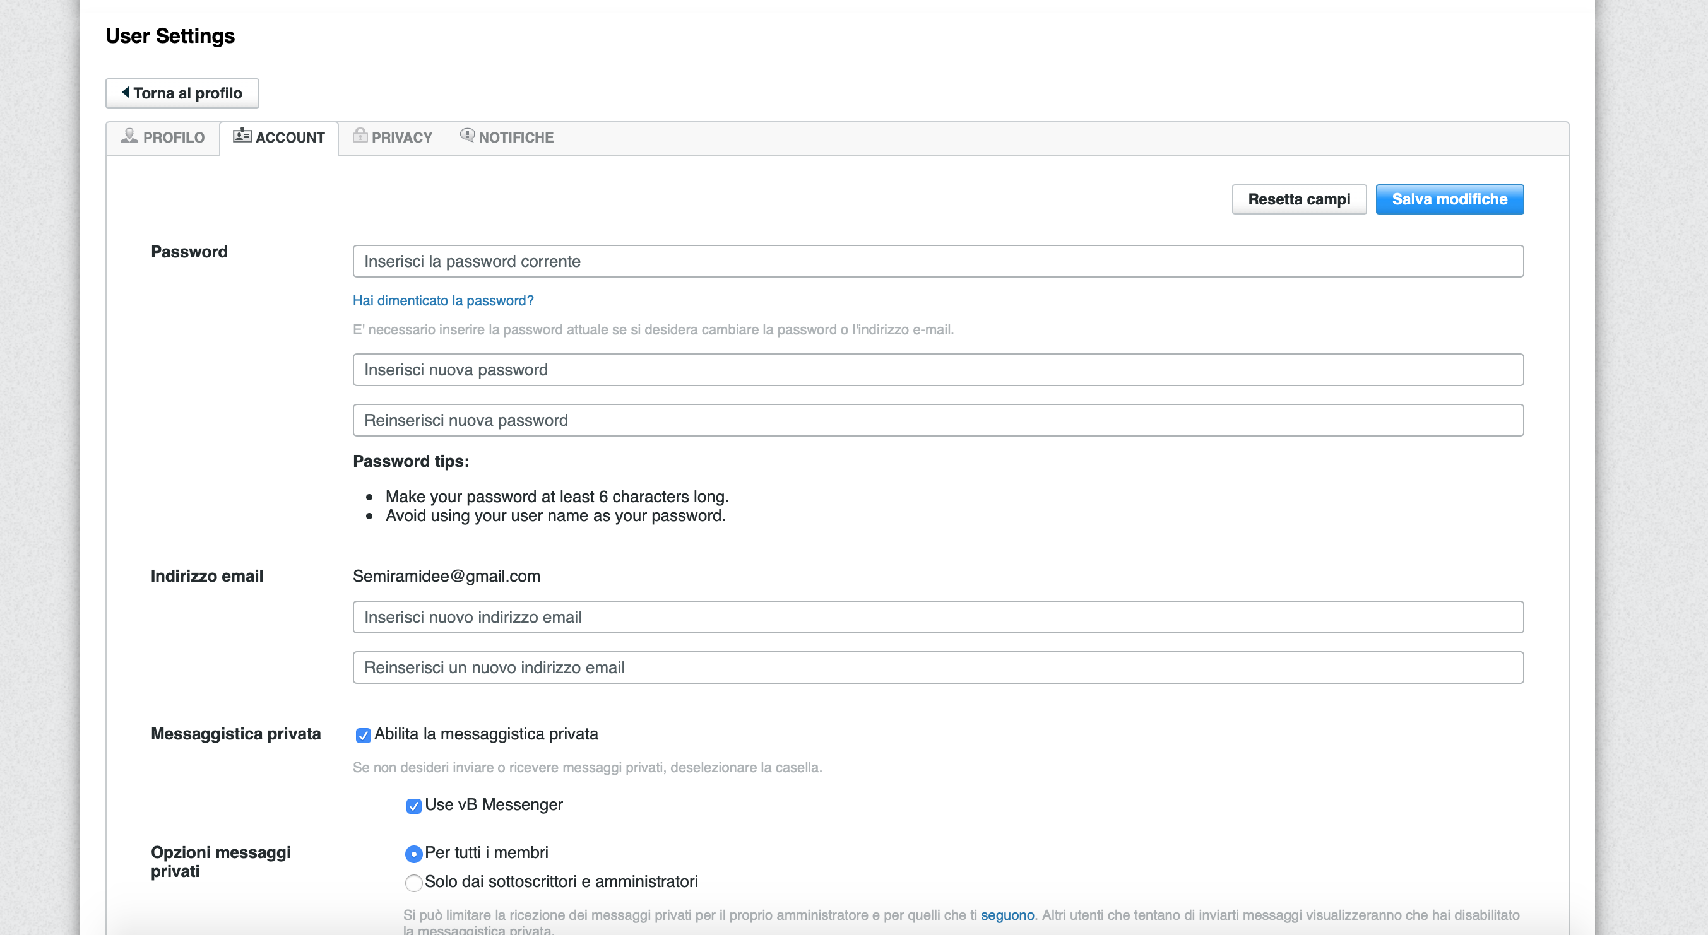Screen dimensions: 1708x935
Task: Uncheck Abilita la messaggistica privata
Action: [x=363, y=735]
